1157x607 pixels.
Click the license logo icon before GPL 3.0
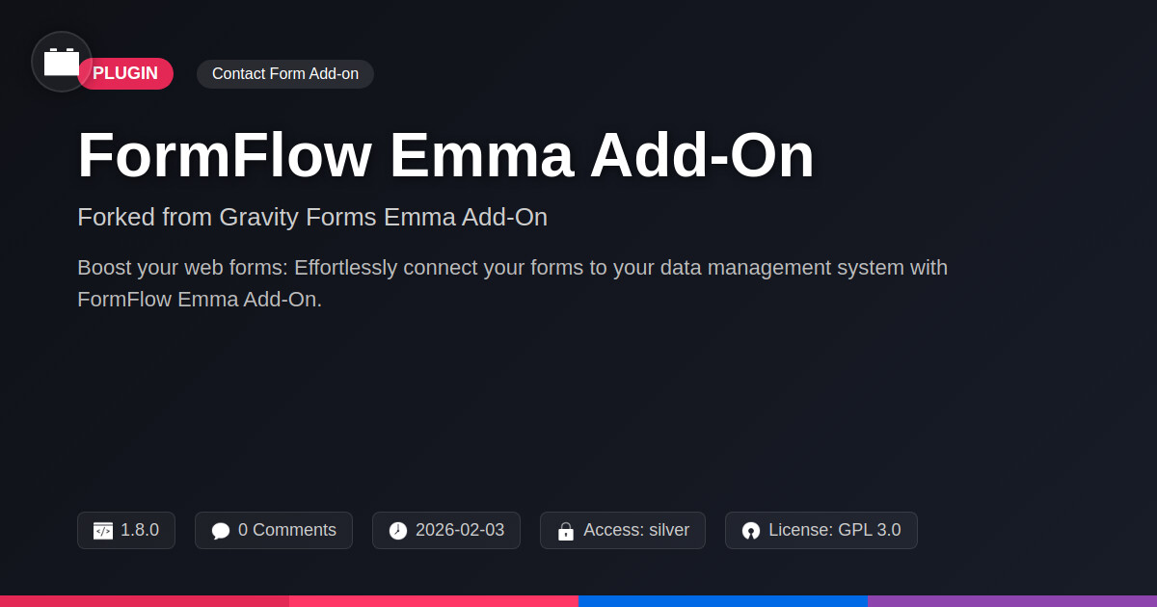(x=751, y=531)
